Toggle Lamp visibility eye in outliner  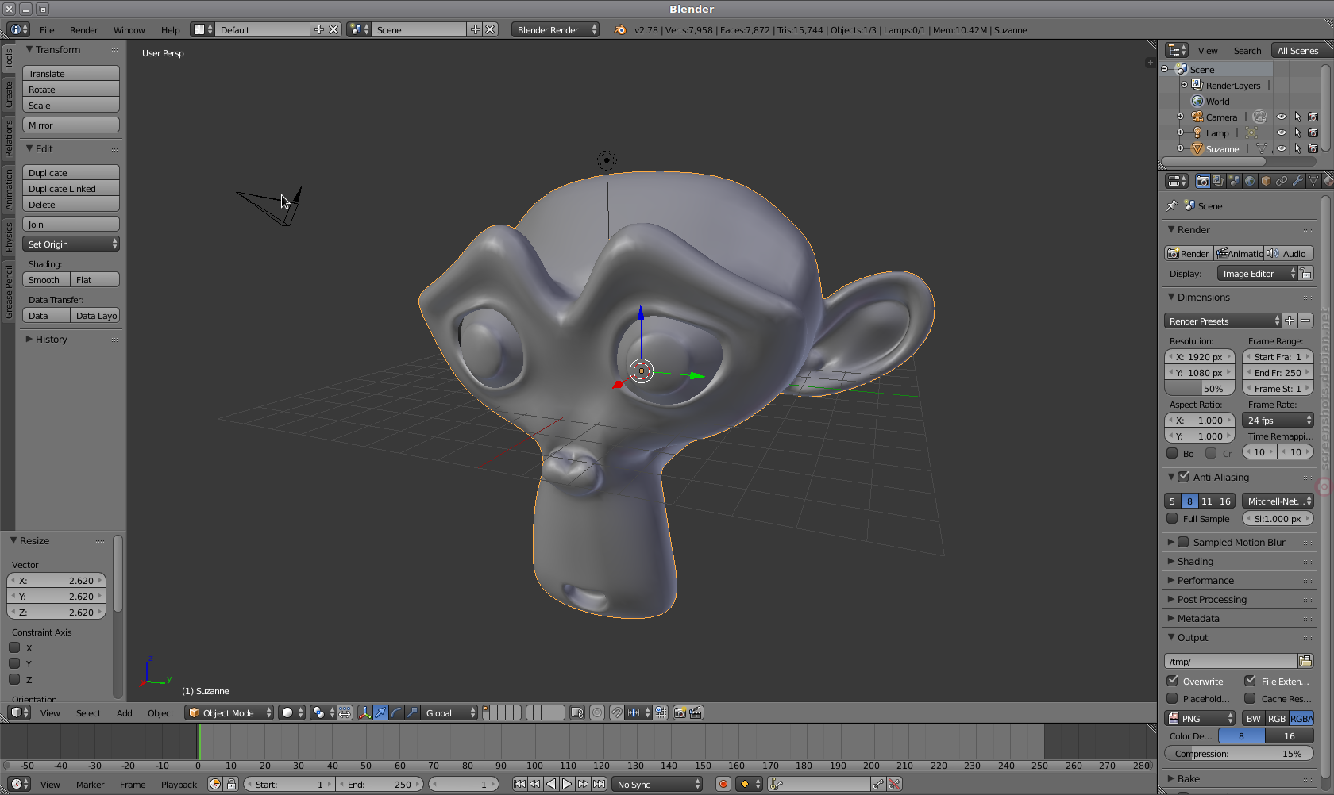pyautogui.click(x=1281, y=132)
